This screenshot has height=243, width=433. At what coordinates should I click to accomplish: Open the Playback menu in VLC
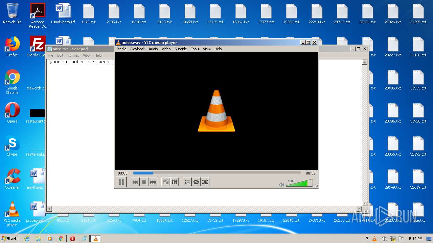pyautogui.click(x=137, y=49)
